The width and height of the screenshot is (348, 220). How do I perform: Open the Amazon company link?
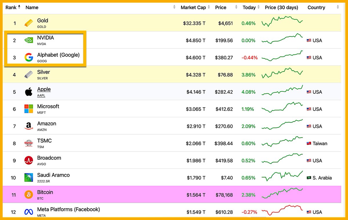(47, 123)
